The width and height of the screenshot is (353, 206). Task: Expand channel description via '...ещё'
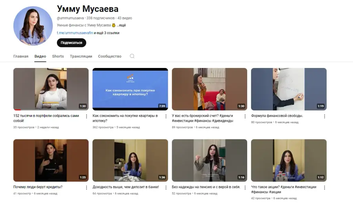pyautogui.click(x=121, y=25)
